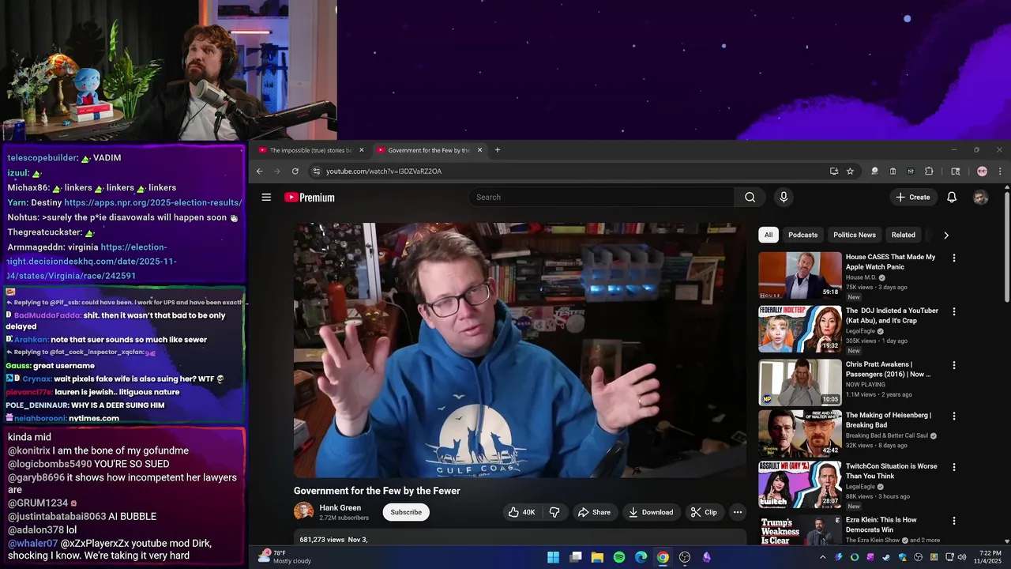Open Chrome profile avatar
Screen dimensions: 1011x569
coord(982,171)
